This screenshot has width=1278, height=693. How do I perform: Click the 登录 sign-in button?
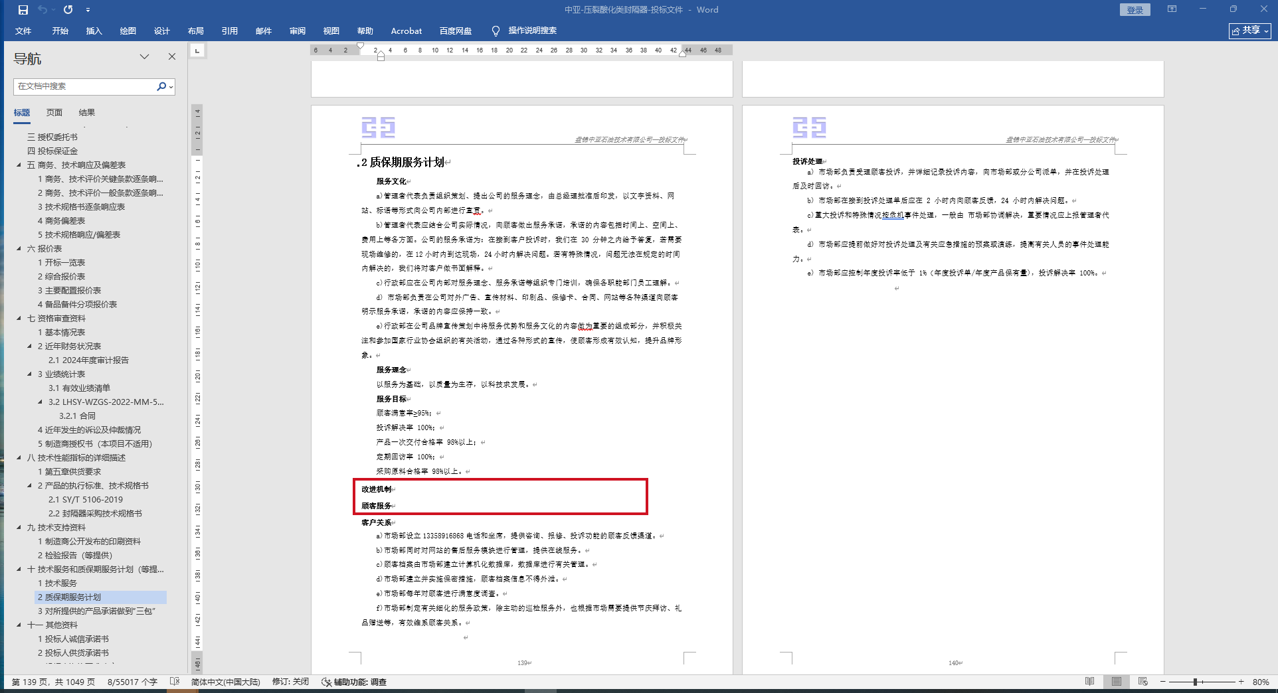click(1135, 10)
